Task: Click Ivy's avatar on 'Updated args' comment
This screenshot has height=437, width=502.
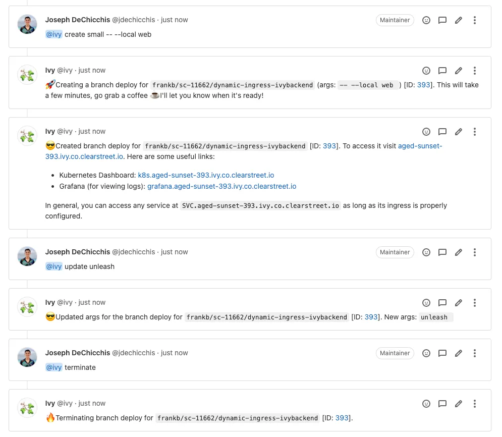Action: click(x=27, y=307)
